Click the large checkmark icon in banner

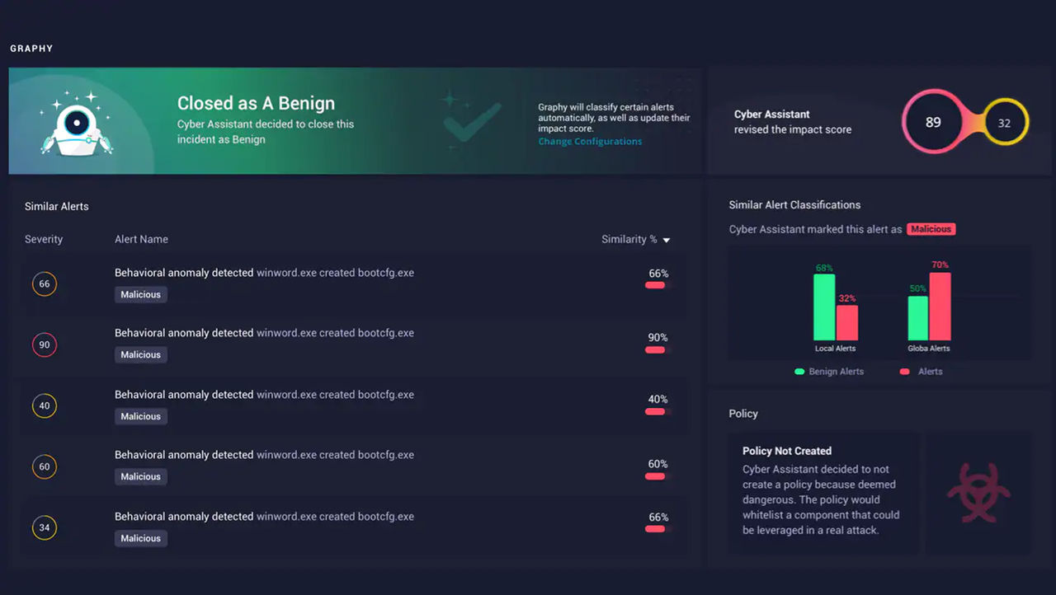471,123
